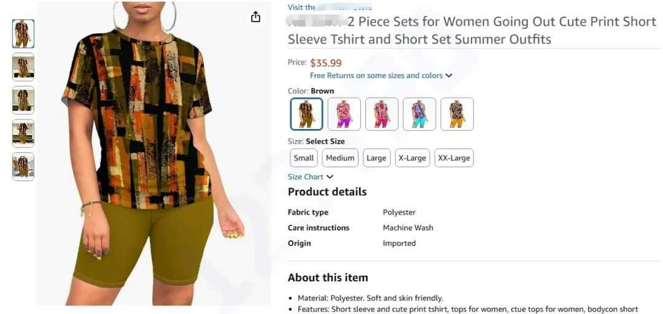
Task: Click the main product image
Action: [153, 154]
